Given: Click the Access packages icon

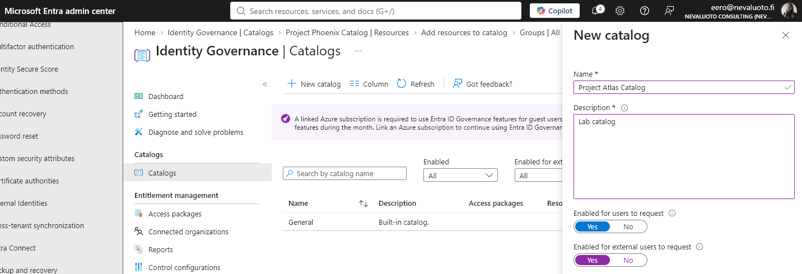Looking at the screenshot, I should (139, 214).
